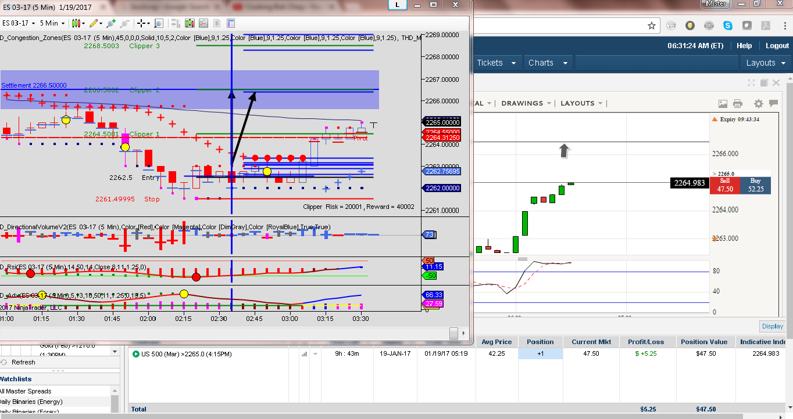The width and height of the screenshot is (793, 419).
Task: Click the candlestick chart style icon
Action: pos(76,23)
